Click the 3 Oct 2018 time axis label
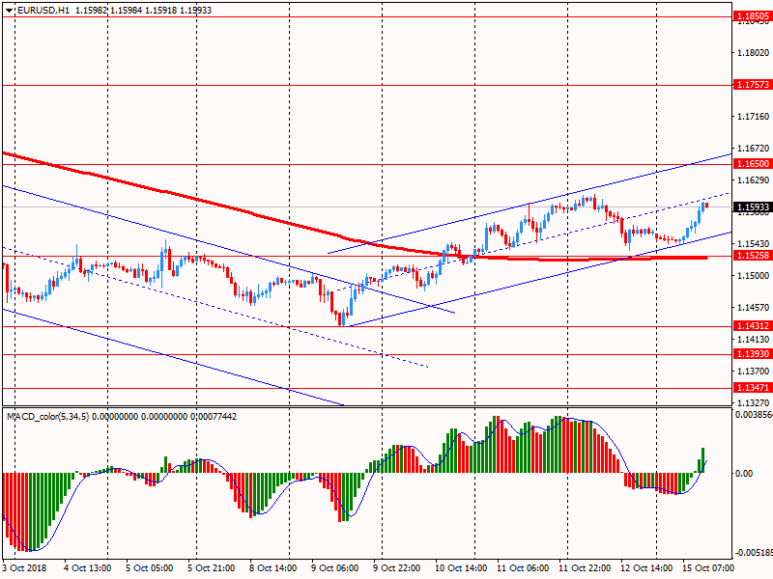Screen dimensions: 773x579 (24, 567)
